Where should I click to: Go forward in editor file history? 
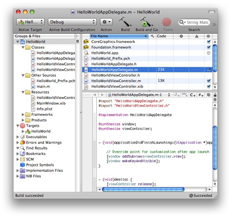click(102, 95)
